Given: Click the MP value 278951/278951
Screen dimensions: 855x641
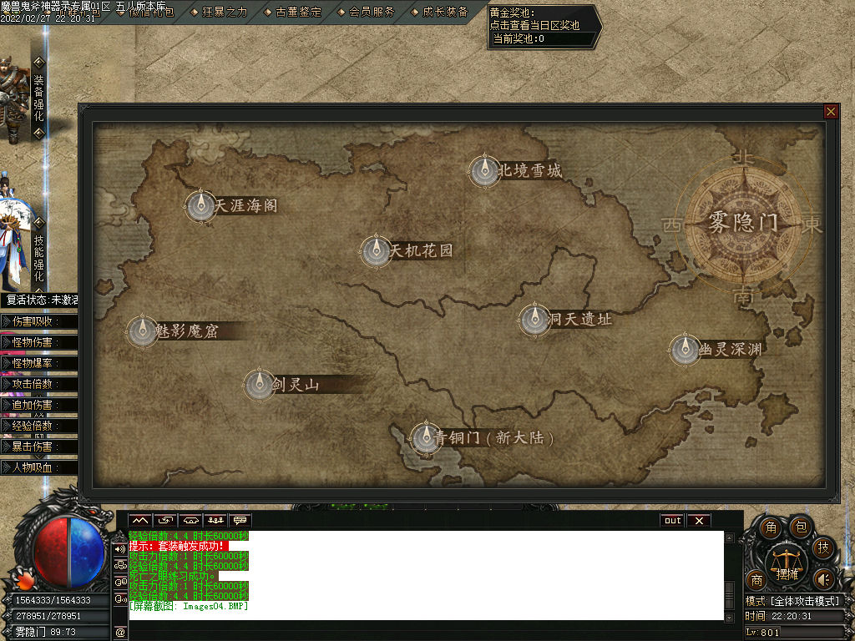Looking at the screenshot, I should click(48, 616).
